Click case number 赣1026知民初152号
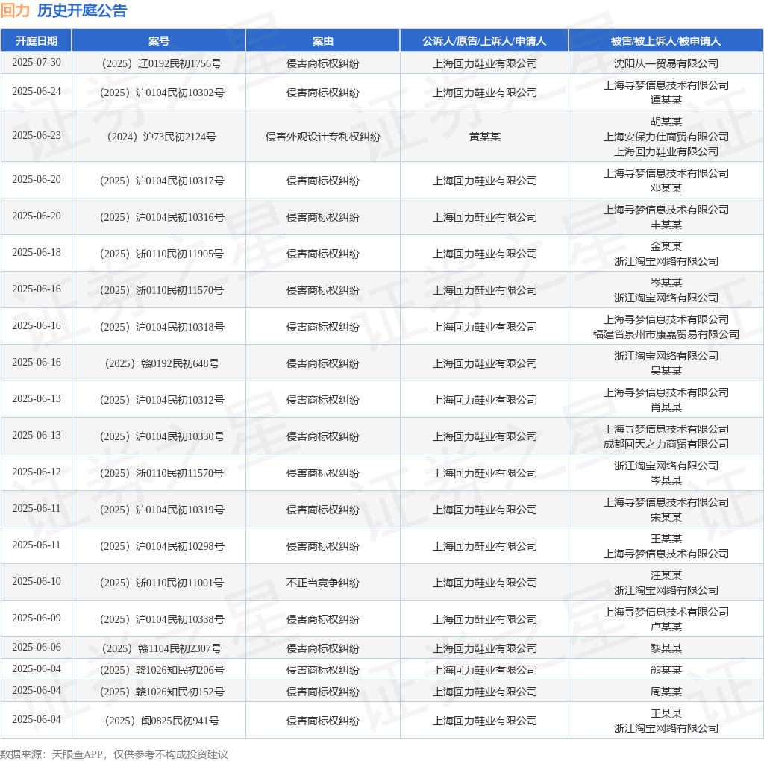This screenshot has height=761, width=764. tap(162, 692)
